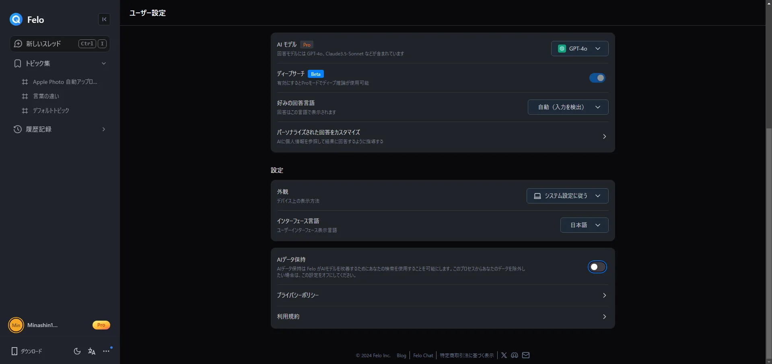Disable the ディープサーチ toggle

pyautogui.click(x=597, y=78)
